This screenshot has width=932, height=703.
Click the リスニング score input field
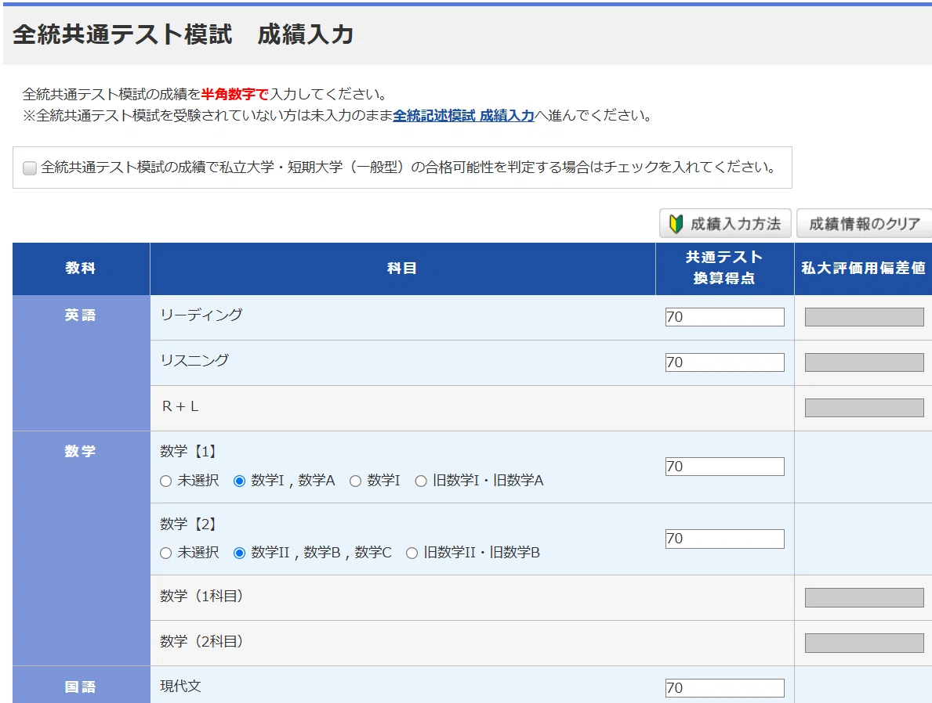tap(724, 362)
